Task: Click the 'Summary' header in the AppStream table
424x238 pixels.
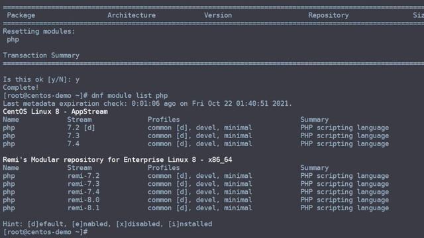Action: pyautogui.click(x=315, y=120)
